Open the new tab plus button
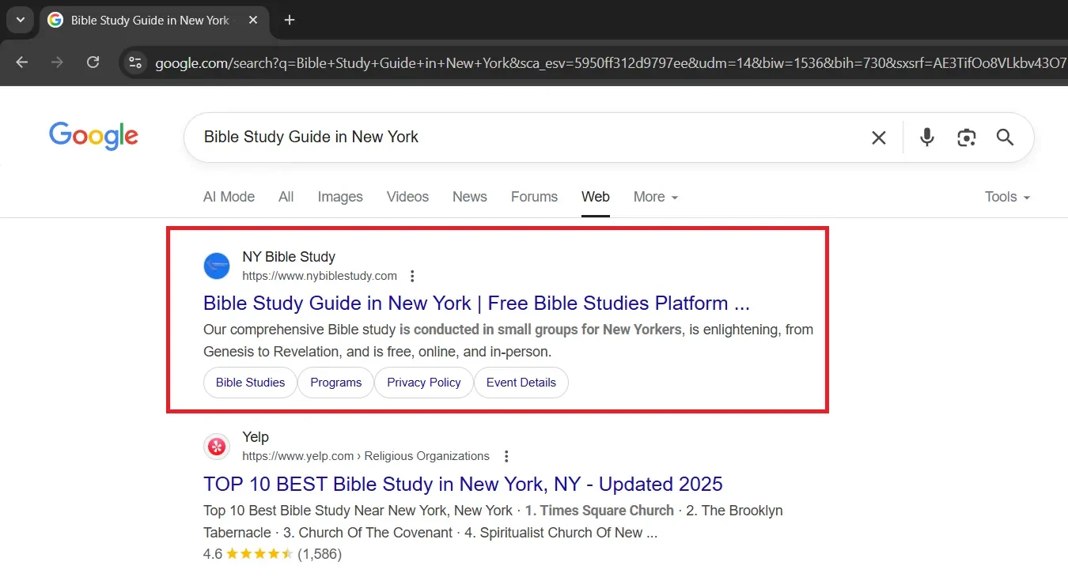Screen dimensions: 1068x577 (290, 20)
